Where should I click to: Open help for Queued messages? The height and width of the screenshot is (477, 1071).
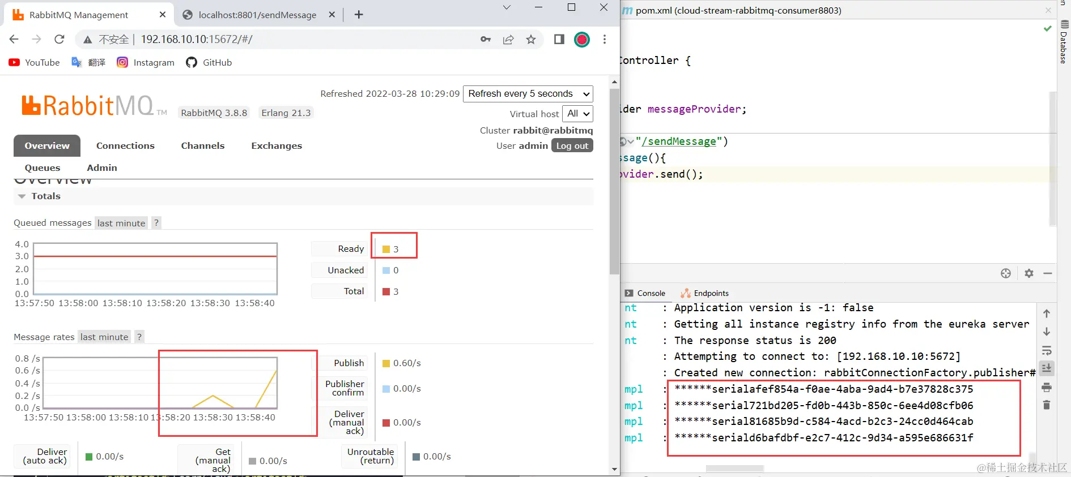tap(156, 223)
